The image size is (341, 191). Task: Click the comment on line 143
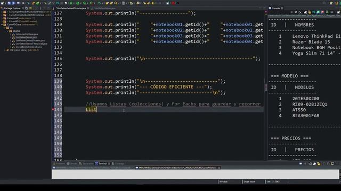[x=173, y=104]
